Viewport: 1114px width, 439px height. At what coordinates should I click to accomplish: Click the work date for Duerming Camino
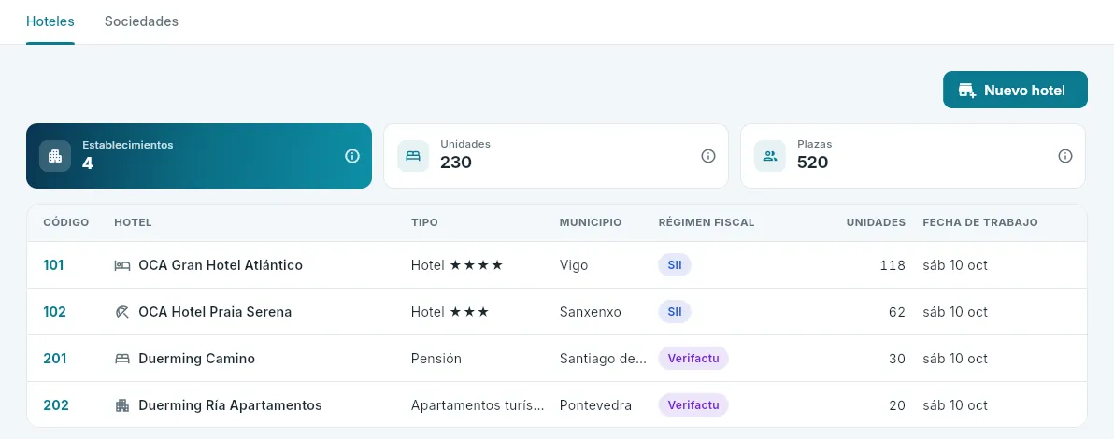955,359
